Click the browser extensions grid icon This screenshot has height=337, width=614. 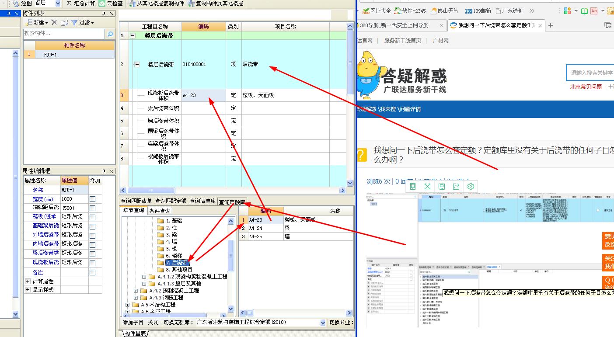point(567,10)
